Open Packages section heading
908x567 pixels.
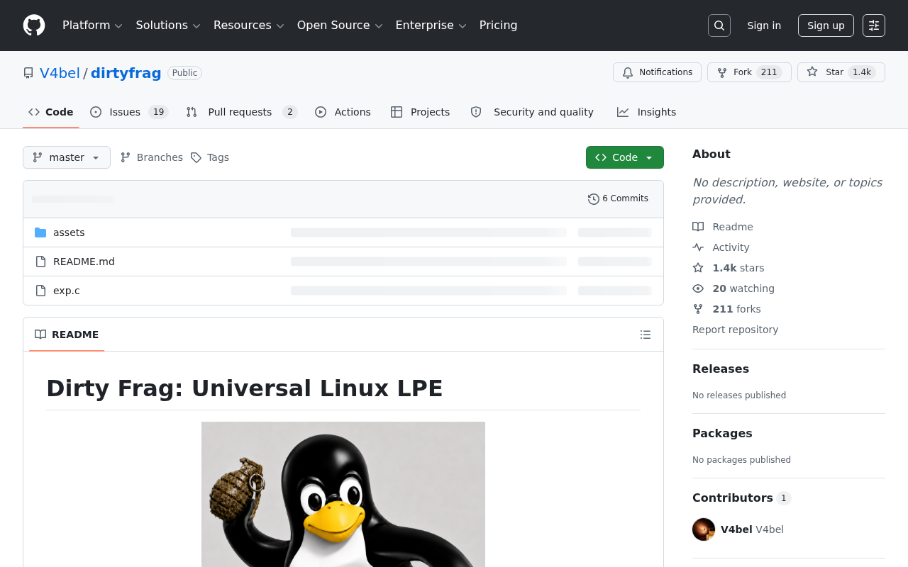click(722, 433)
